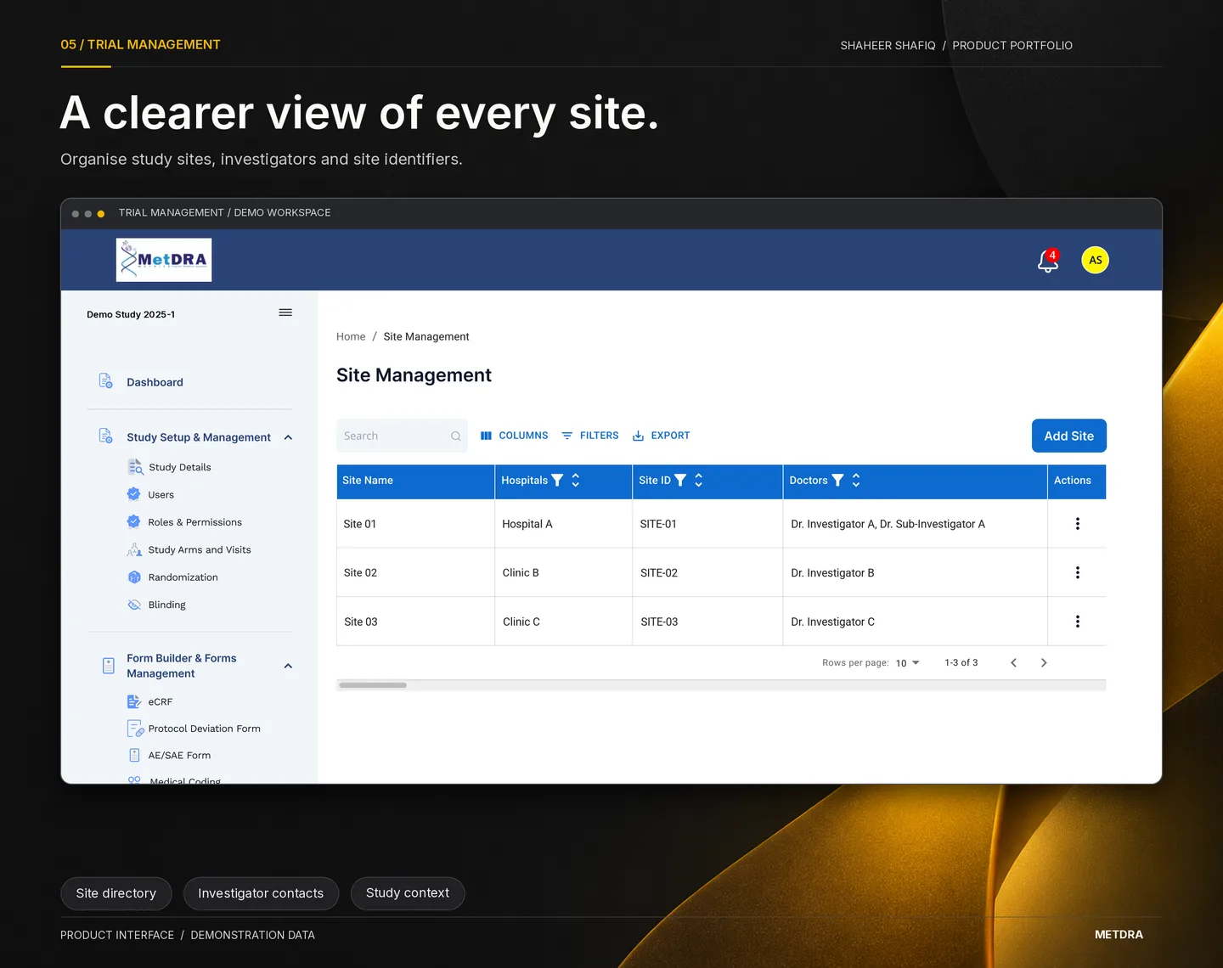Click the AE/SAE Form icon
1223x968 pixels.
pyautogui.click(x=134, y=755)
